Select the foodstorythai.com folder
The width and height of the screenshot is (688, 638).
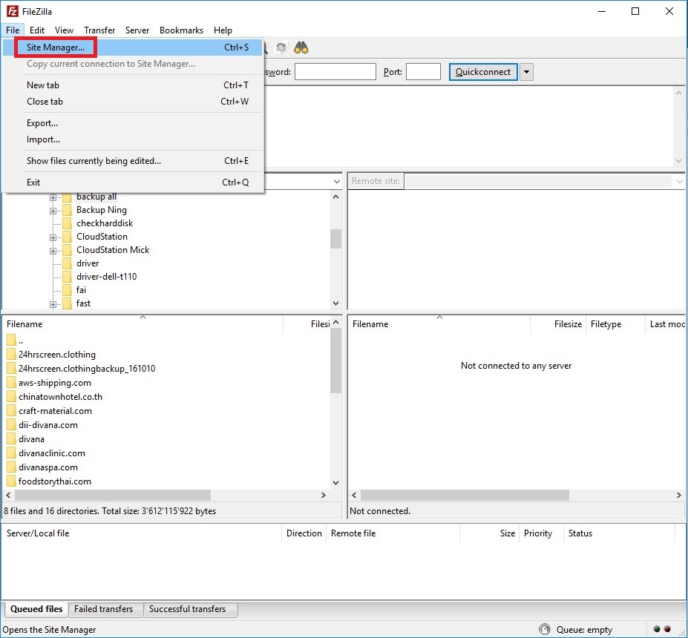[55, 481]
